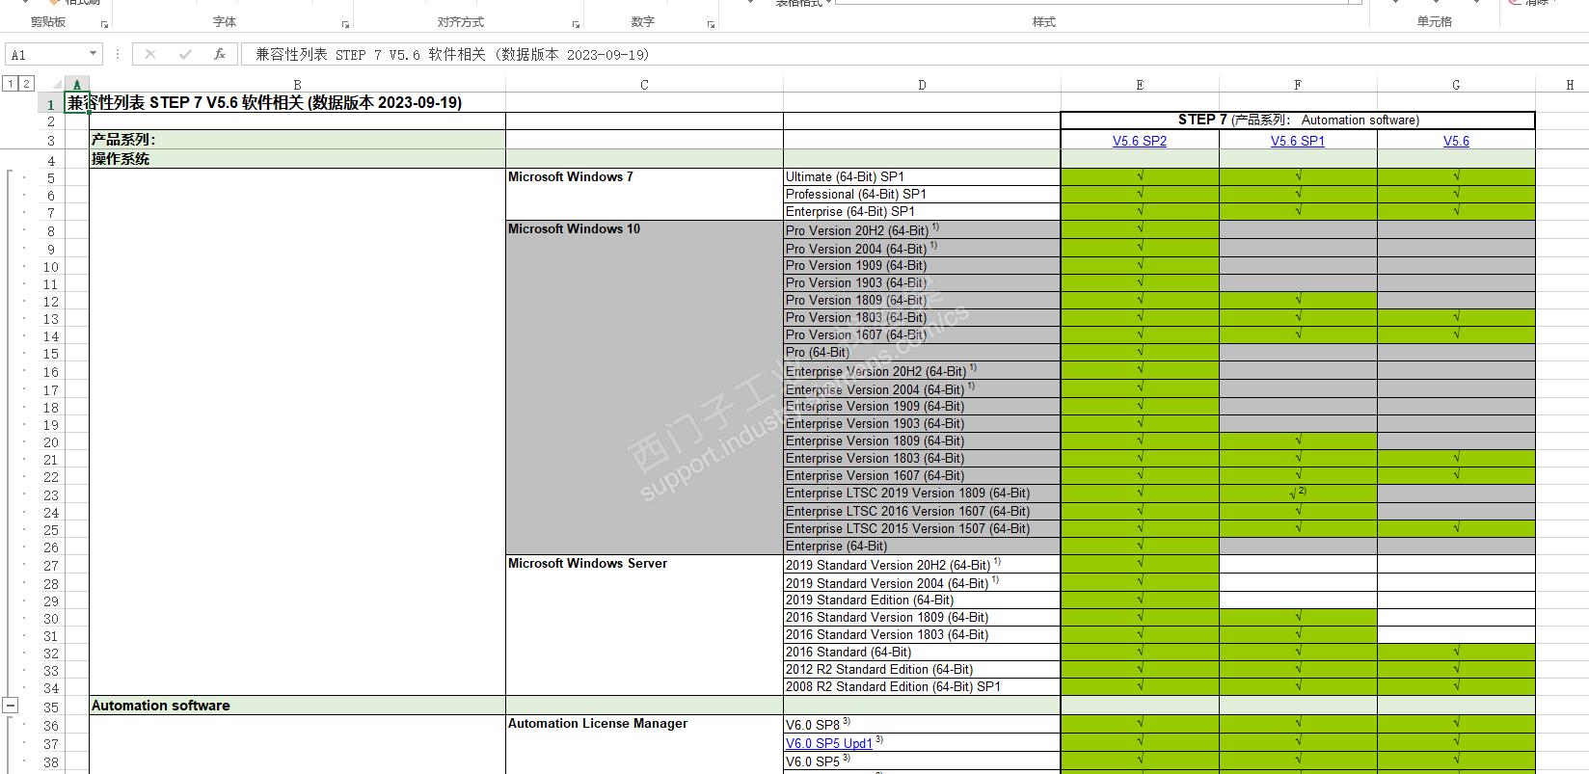
Task: Select Enterprise LTSC 2015 Version 1507 cell
Action: coord(922,528)
